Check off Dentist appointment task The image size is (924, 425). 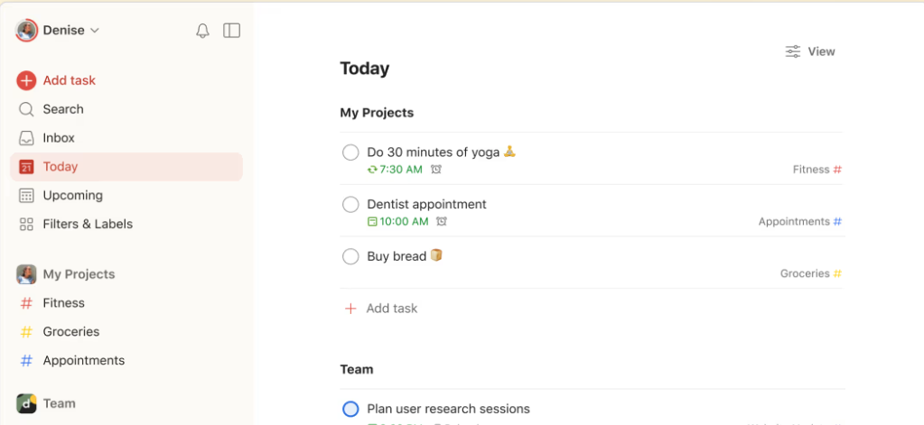[350, 205]
